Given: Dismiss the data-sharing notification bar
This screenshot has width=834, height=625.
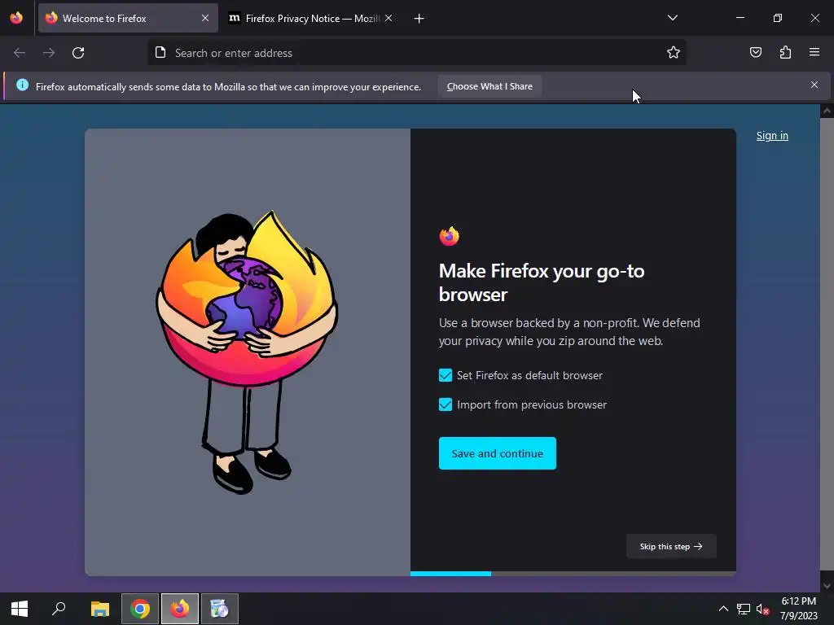Looking at the screenshot, I should 814,85.
